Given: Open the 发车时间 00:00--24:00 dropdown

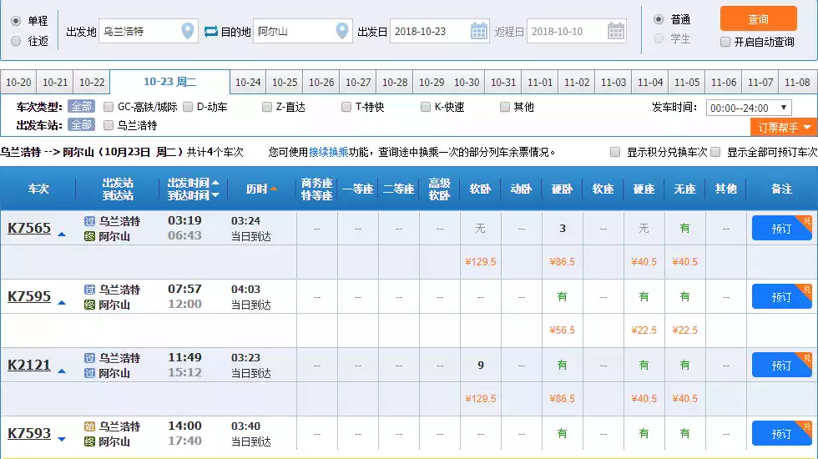Looking at the screenshot, I should pyautogui.click(x=749, y=108).
